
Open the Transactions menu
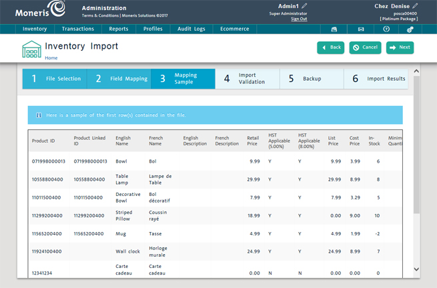78,29
